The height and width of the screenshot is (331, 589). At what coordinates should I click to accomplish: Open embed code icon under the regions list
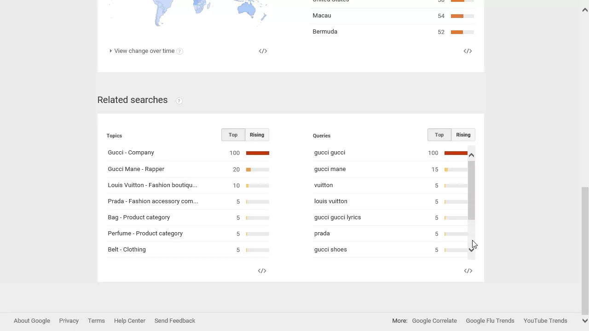click(x=468, y=51)
